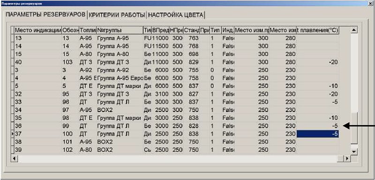Click Группа ДТ Л cell in row 33
The image size is (375, 180).
click(120, 102)
